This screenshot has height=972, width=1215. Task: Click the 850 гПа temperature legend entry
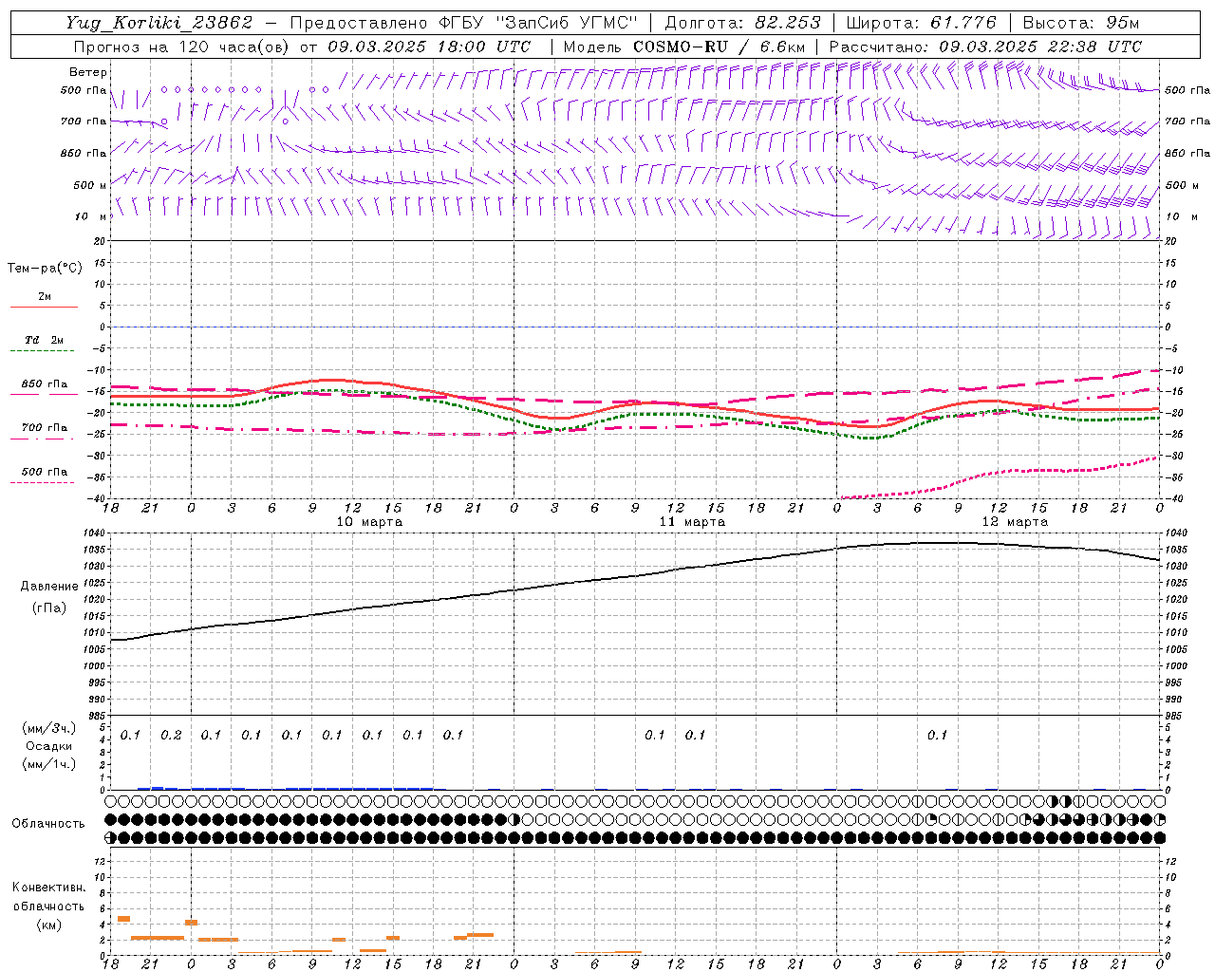pyautogui.click(x=45, y=384)
